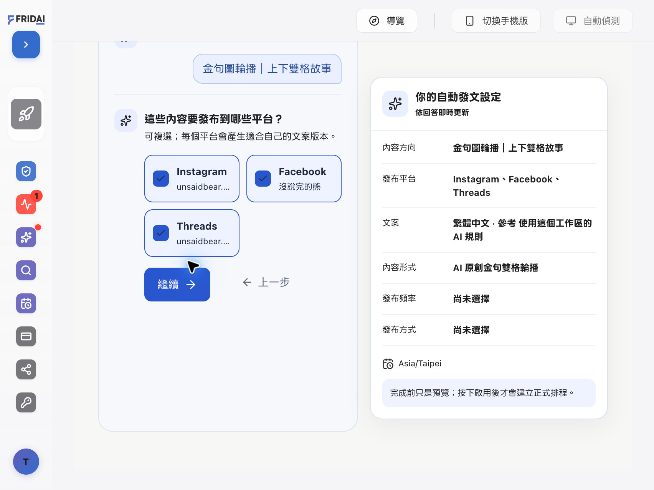Click the 文案 value 繁體中文 · 參考 AI 規則
The width and height of the screenshot is (654, 490).
pos(522,230)
